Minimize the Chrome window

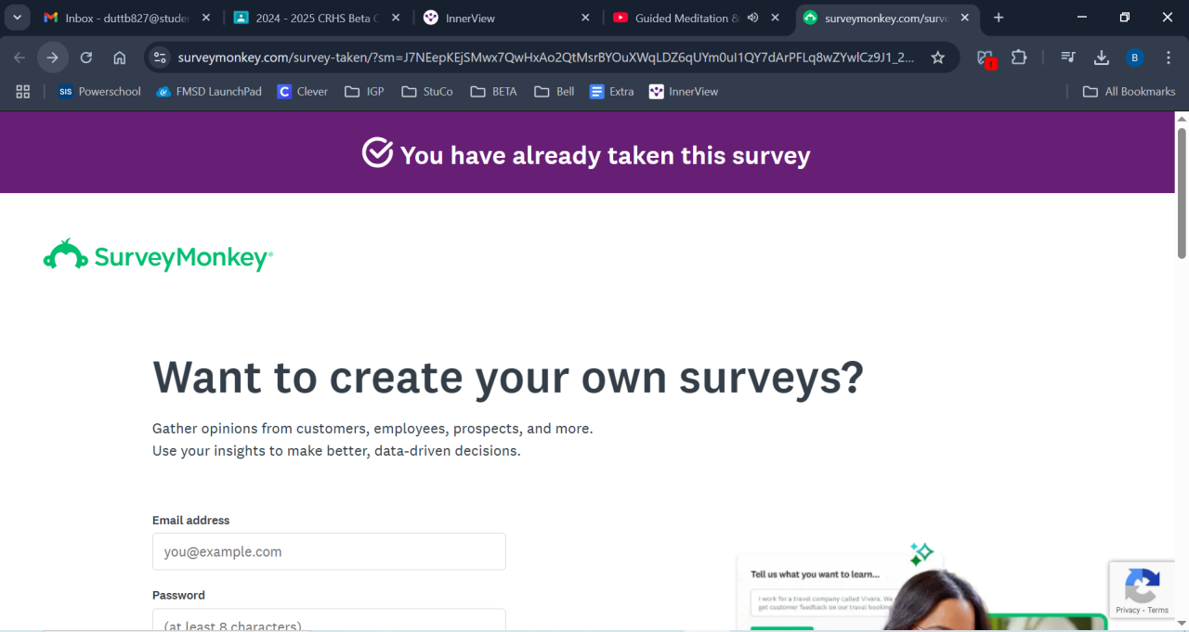click(x=1082, y=18)
